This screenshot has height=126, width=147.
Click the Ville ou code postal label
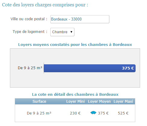[29, 19]
